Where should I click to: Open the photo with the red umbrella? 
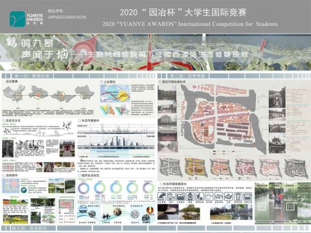tap(279, 204)
